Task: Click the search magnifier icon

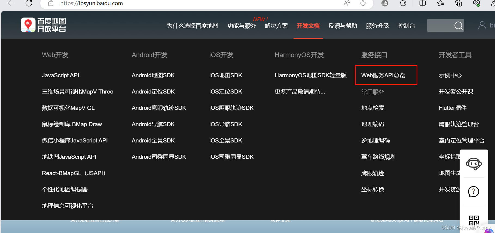Action: pos(459,26)
